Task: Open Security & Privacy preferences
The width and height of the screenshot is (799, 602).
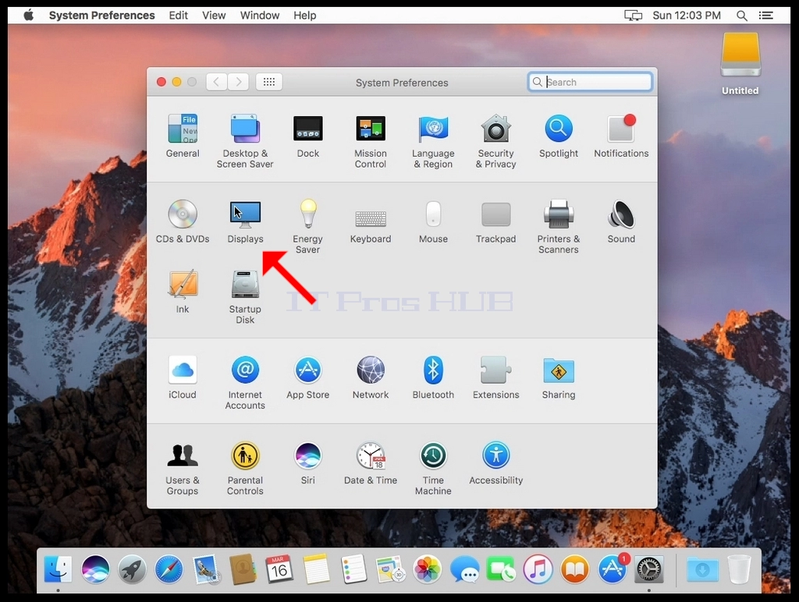Action: click(495, 129)
